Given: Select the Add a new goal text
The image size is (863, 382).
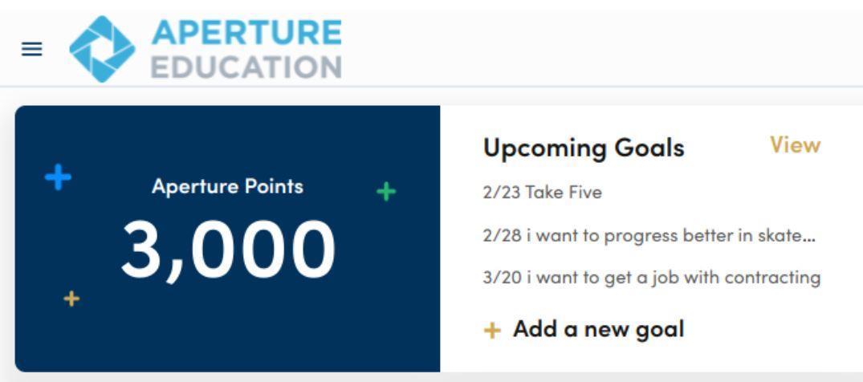Looking at the screenshot, I should pyautogui.click(x=598, y=329).
